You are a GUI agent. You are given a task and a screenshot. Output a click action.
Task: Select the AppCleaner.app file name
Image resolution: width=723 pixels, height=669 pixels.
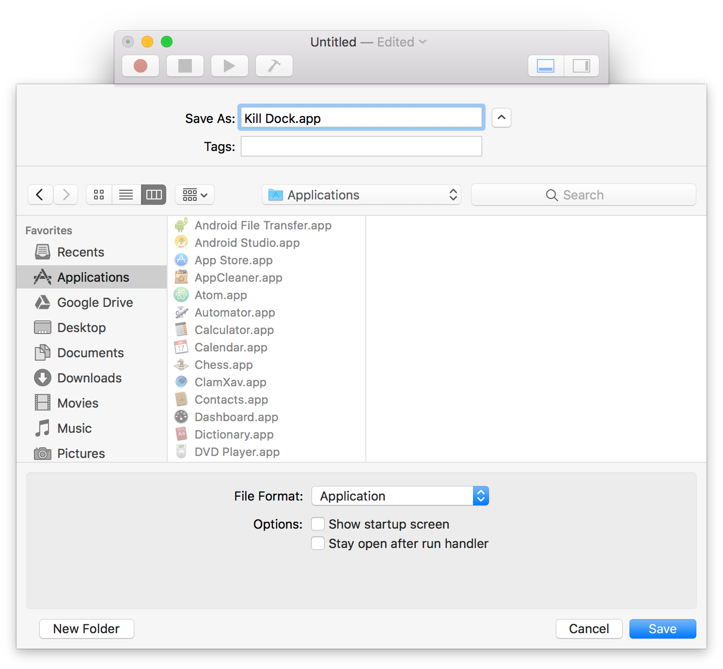coord(238,278)
